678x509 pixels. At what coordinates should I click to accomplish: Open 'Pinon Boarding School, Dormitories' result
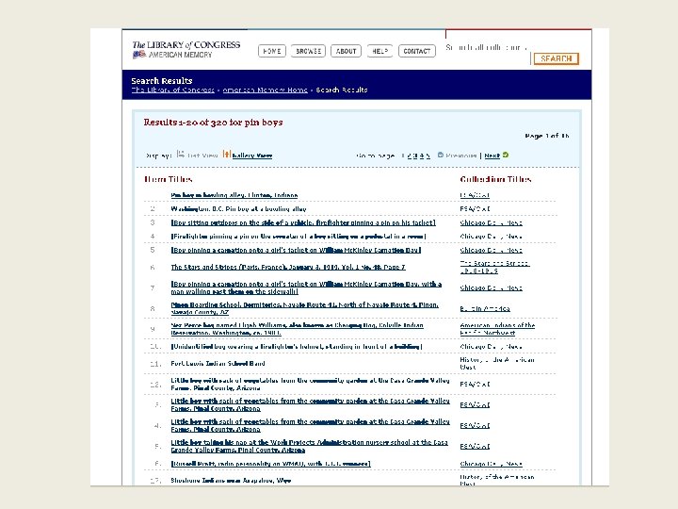304,308
